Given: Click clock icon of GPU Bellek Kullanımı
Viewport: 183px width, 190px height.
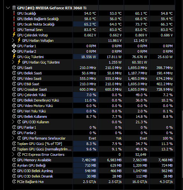Looking at the screenshot, I should tap(14, 116).
